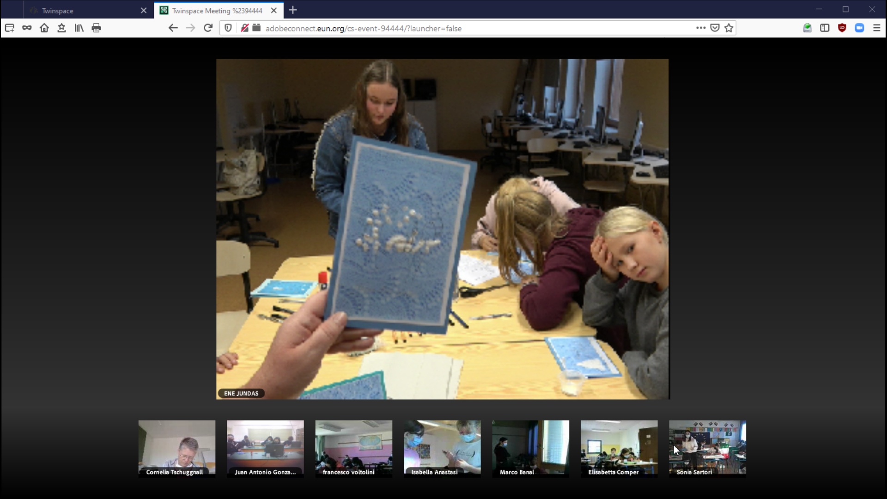Open blocked autoplay permission icon
The width and height of the screenshot is (887, 499).
[x=245, y=28]
